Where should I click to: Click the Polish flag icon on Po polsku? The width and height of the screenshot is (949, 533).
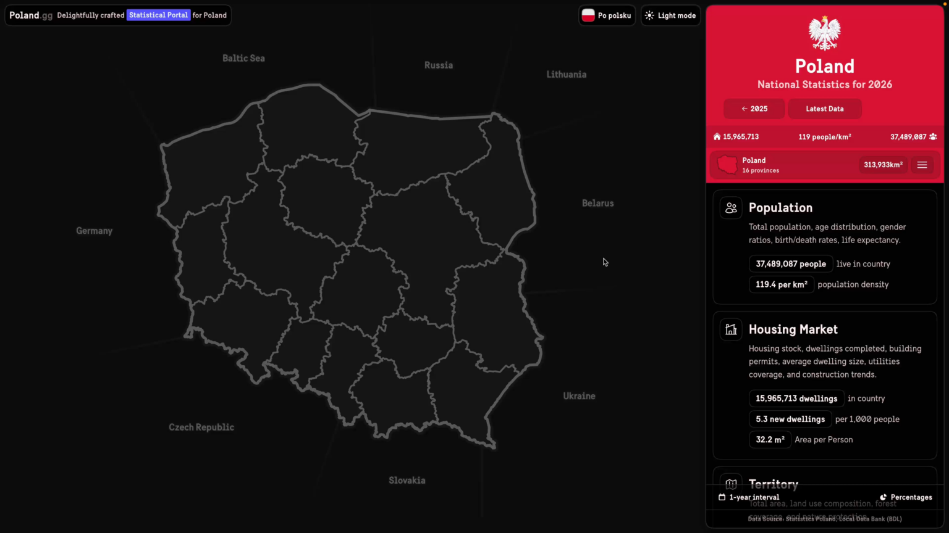[x=588, y=15]
